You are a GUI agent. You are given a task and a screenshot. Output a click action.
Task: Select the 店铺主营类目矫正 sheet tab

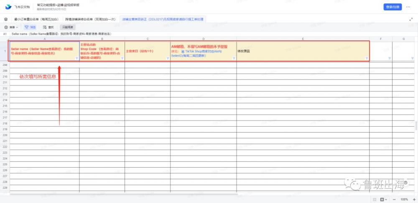coord(163,20)
